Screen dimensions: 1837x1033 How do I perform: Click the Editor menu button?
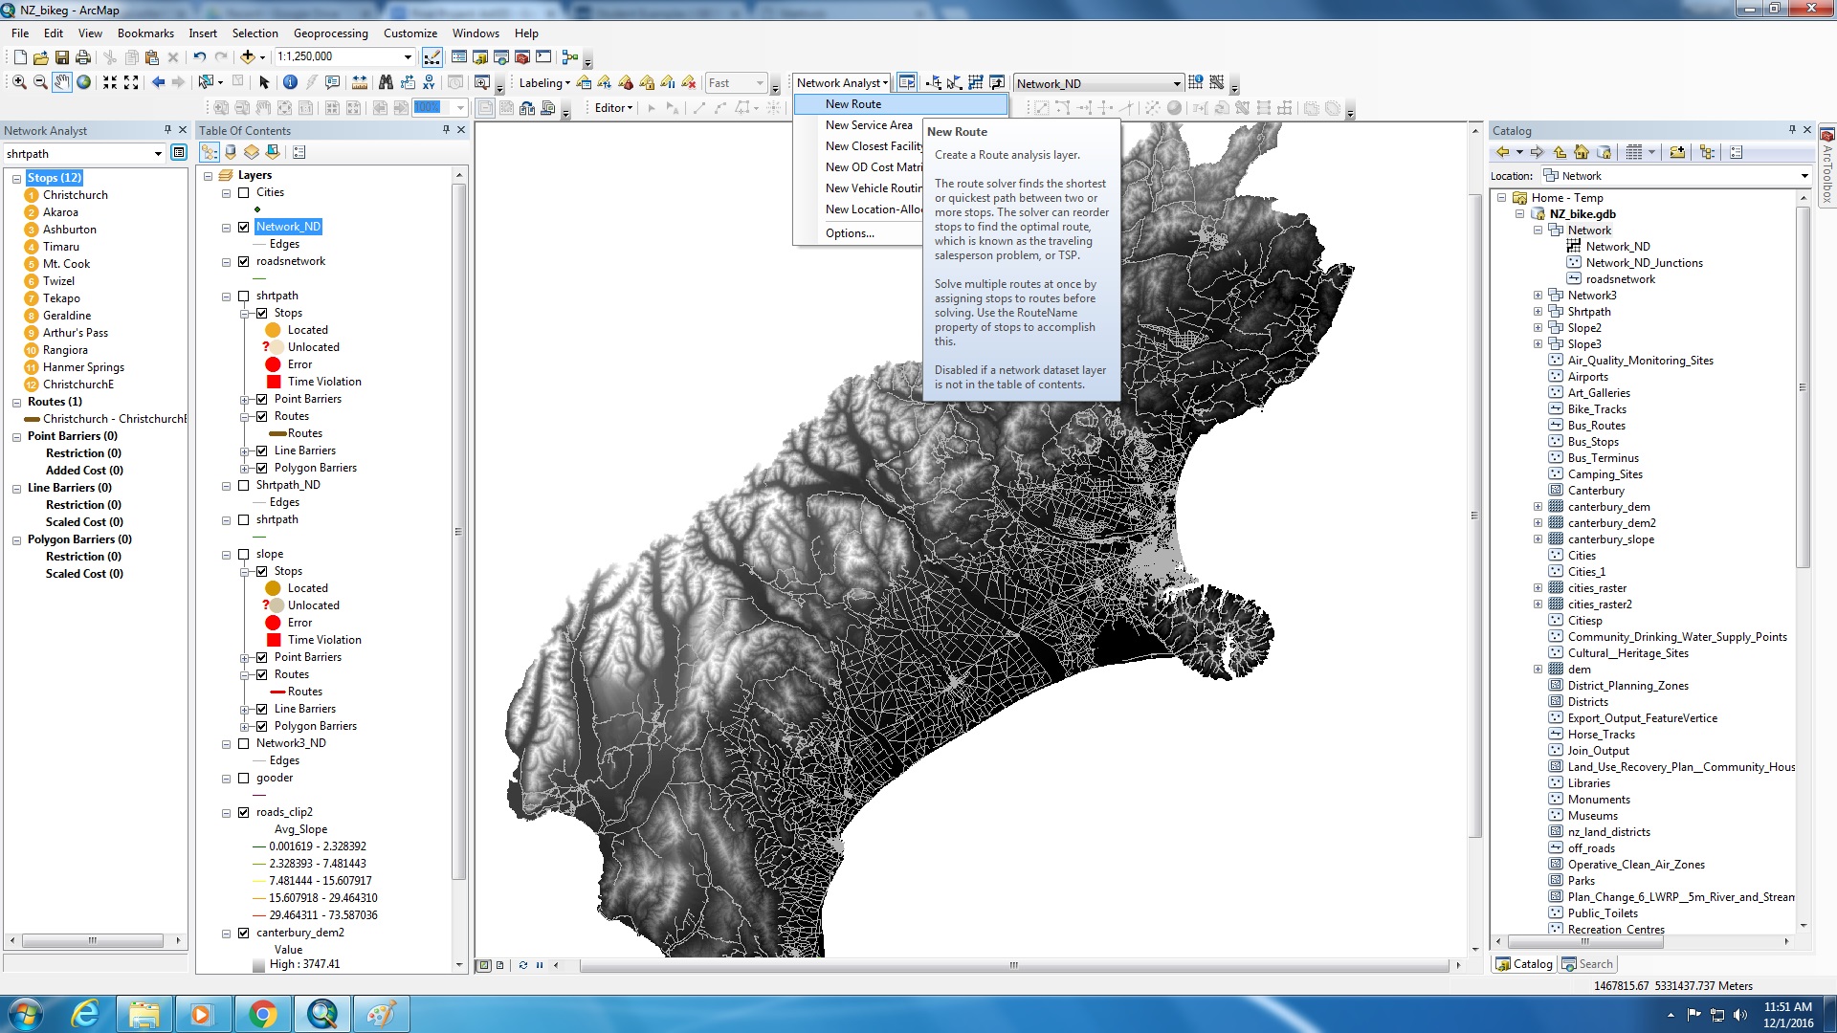[x=613, y=108]
